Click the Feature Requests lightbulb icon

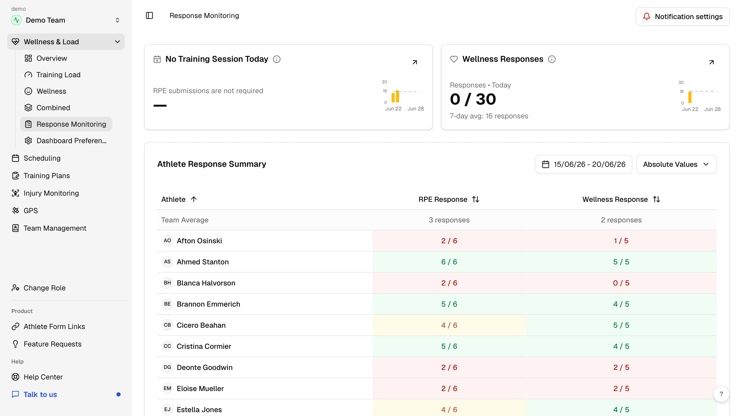click(15, 344)
